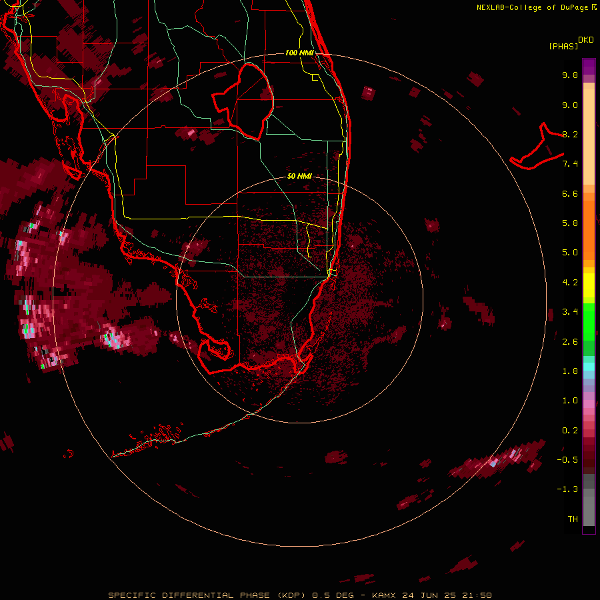Click the 9.0 value on the color scale
The width and height of the screenshot is (600, 600).
[570, 105]
